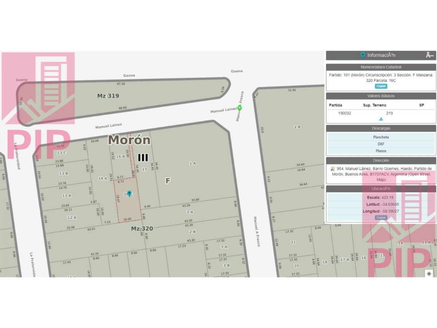437x328 pixels.
Task: Click the pin icon in the Información header
Action: pyautogui.click(x=363, y=55)
